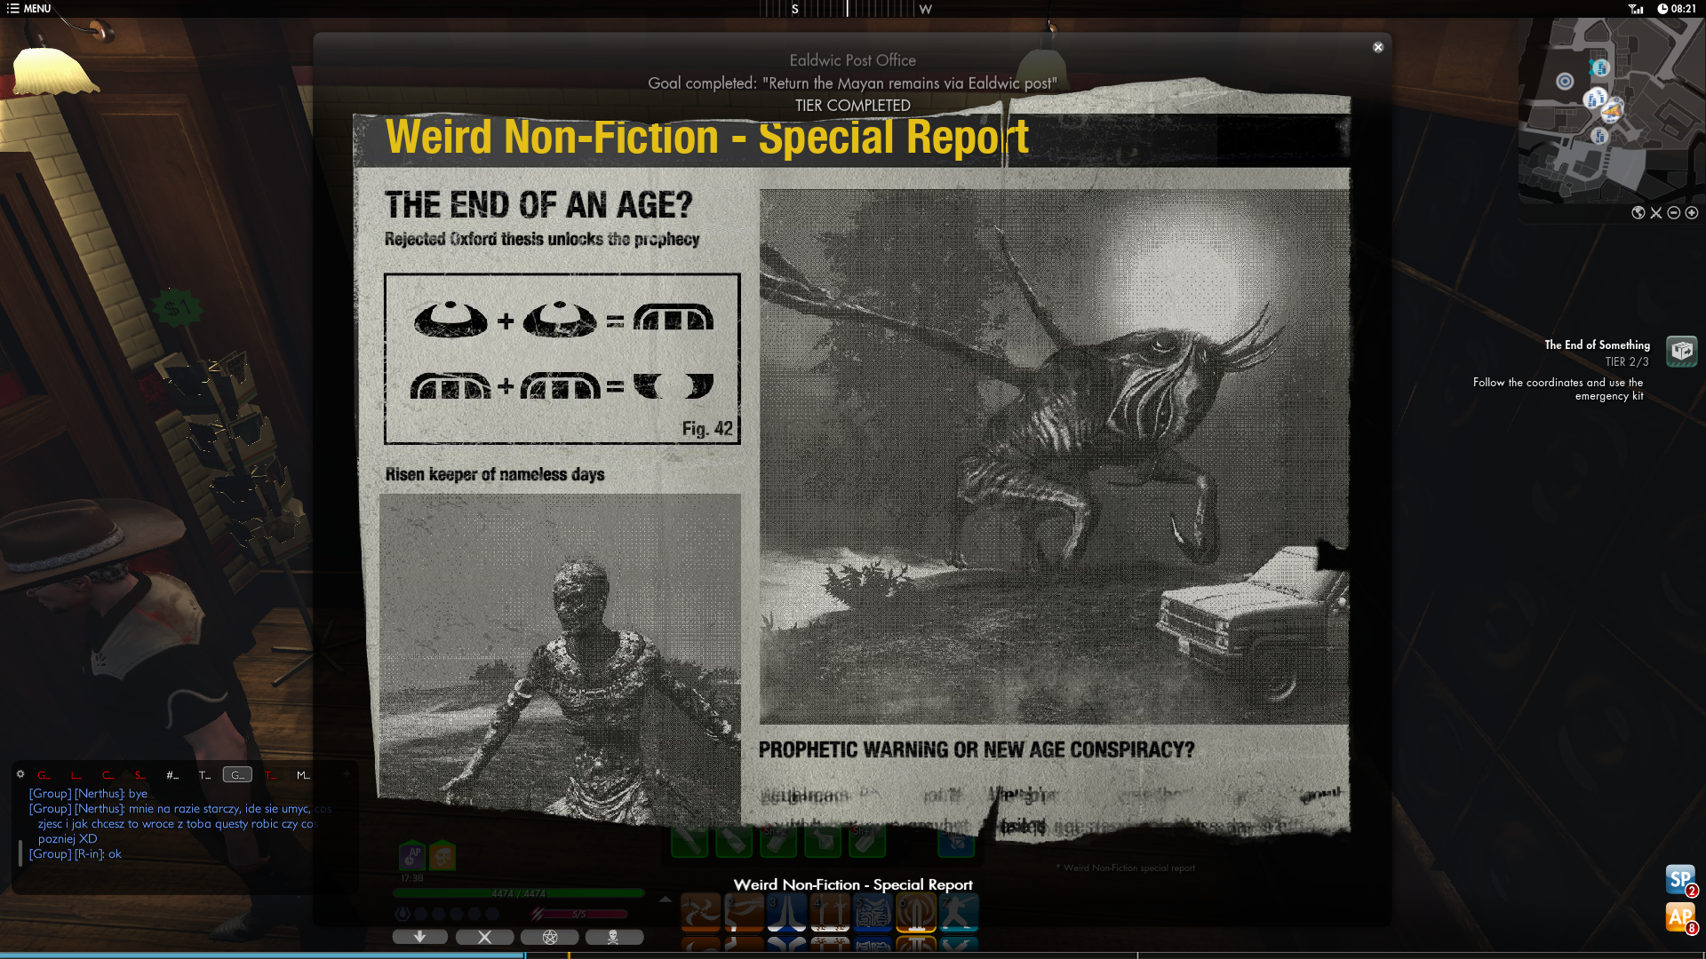Click the creature photo in the report
Screen dimensions: 1706x959
(x=1054, y=456)
